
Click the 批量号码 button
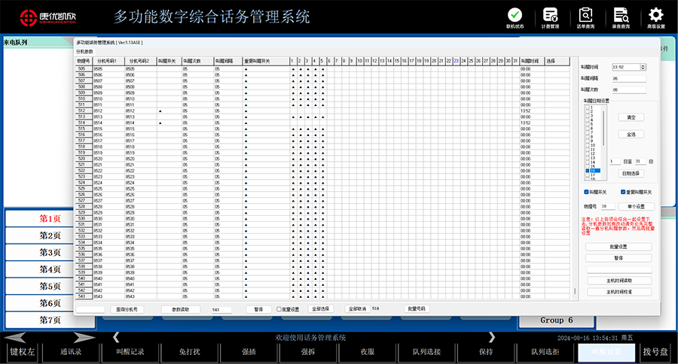(x=417, y=309)
